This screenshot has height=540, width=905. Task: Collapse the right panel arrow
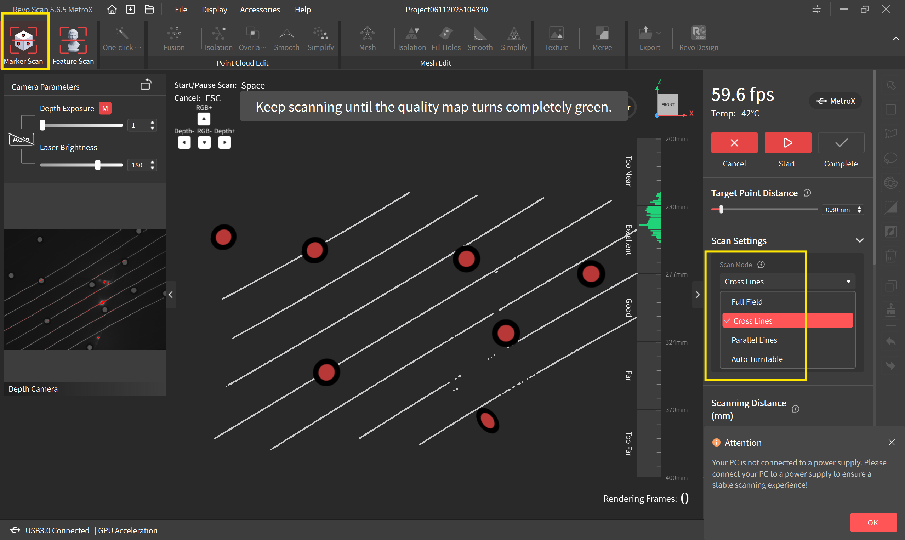point(697,294)
